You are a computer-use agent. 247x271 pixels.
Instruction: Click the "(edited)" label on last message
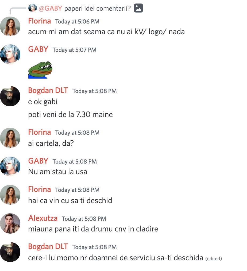[x=214, y=258]
